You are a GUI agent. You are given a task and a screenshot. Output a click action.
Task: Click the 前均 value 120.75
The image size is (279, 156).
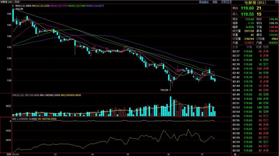point(273,23)
